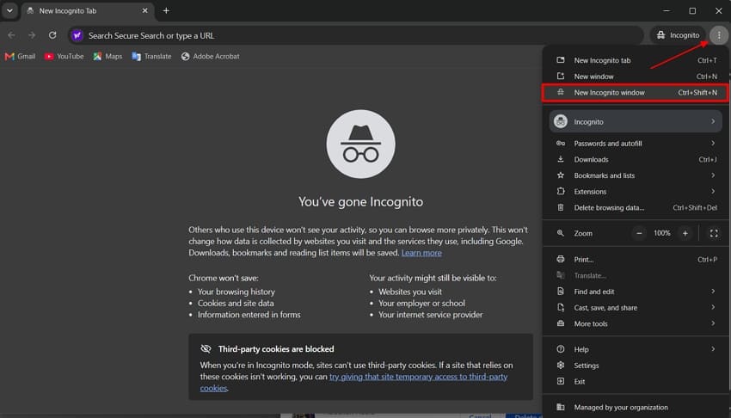Select New window menu item
The width and height of the screenshot is (731, 418).
(636, 77)
